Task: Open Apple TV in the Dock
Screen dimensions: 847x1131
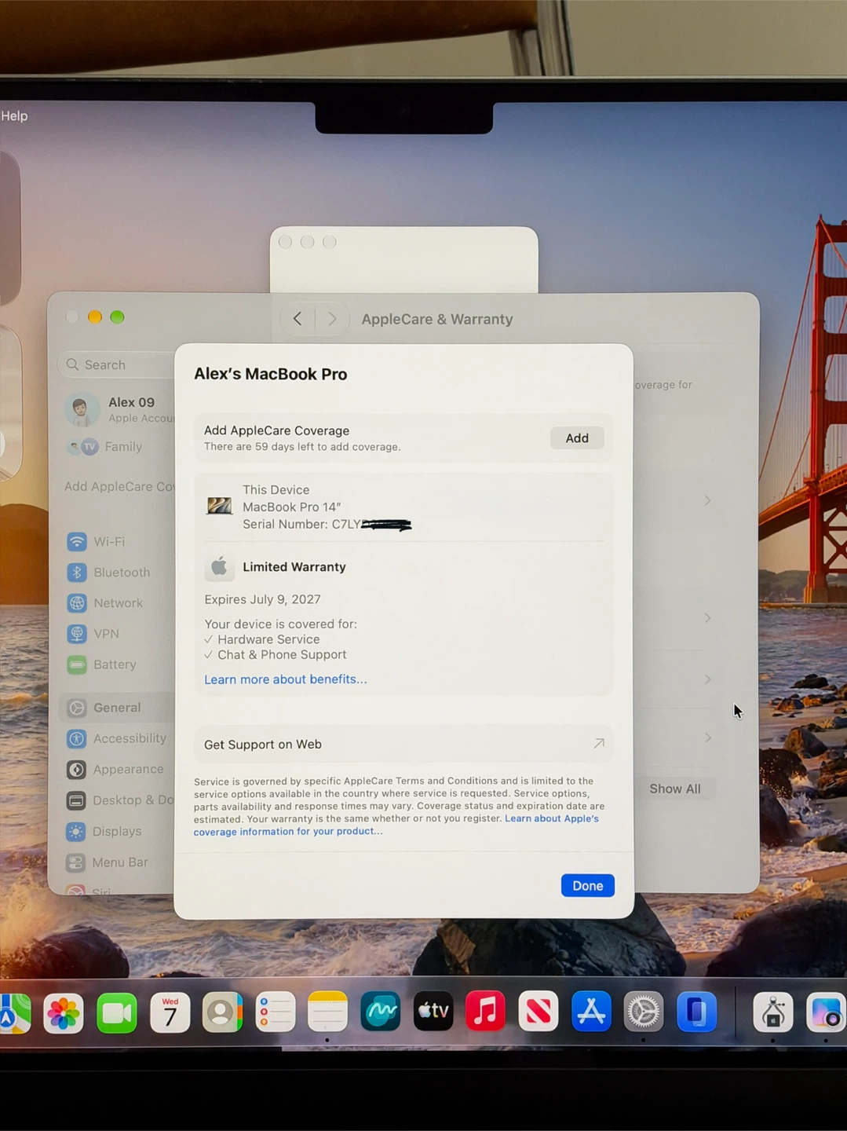Action: pos(433,1012)
